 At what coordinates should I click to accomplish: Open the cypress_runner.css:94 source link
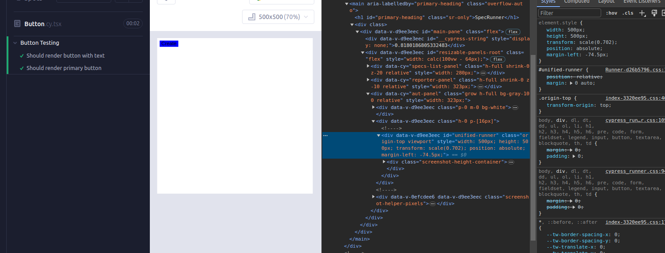(635, 171)
